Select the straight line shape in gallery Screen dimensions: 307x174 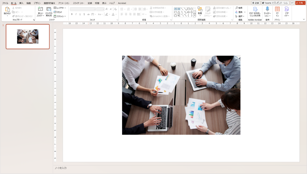click(x=182, y=9)
